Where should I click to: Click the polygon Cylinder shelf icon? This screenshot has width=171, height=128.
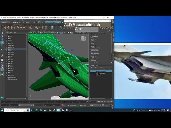coord(11,27)
